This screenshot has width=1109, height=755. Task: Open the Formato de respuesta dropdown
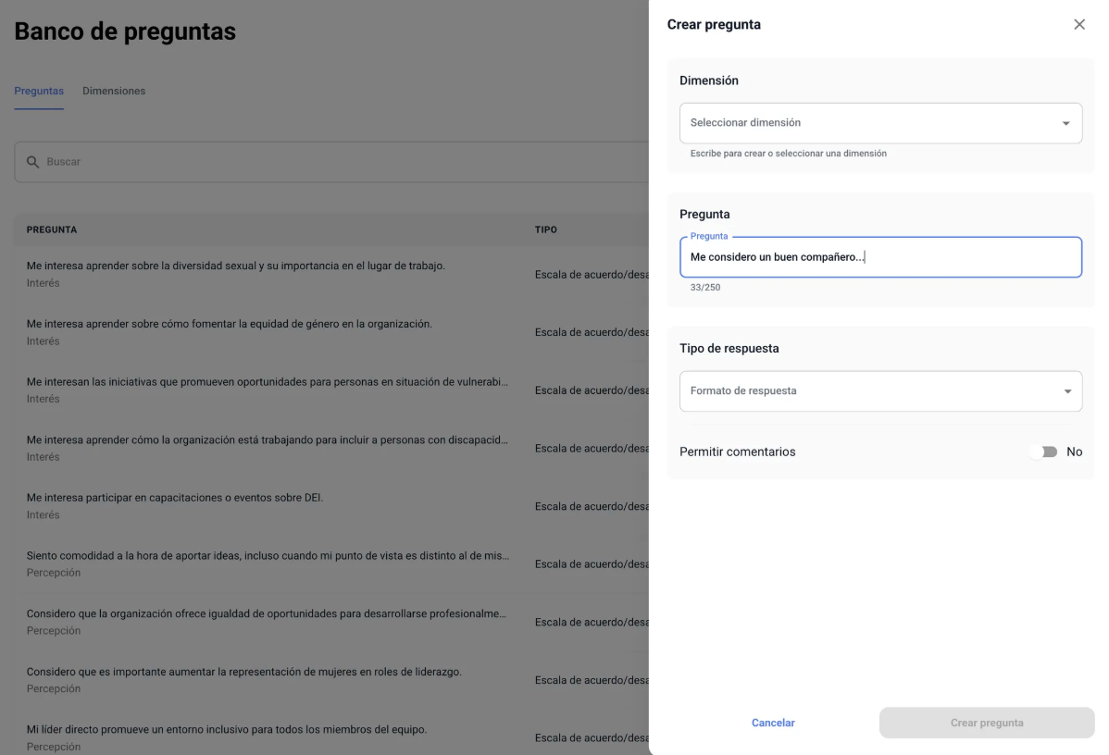pyautogui.click(x=870, y=391)
